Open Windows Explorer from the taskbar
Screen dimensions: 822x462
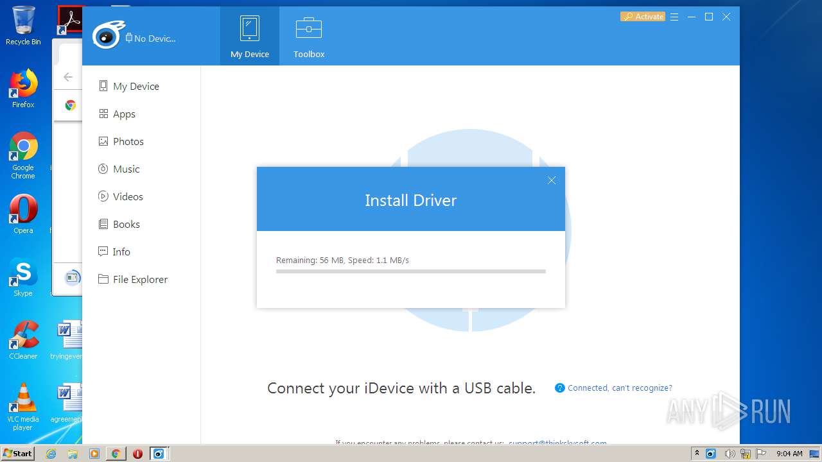coord(73,454)
